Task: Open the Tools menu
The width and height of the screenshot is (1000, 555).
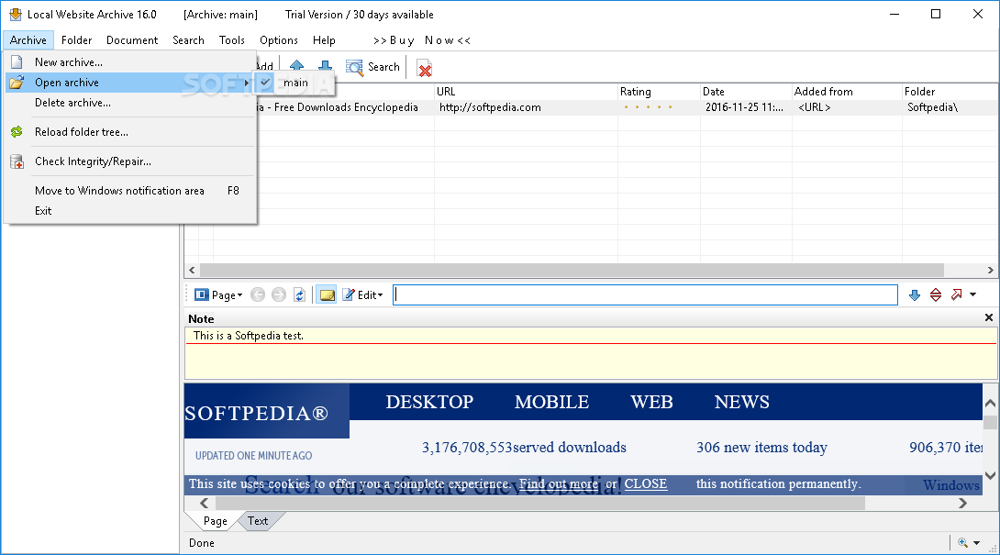Action: pos(231,40)
